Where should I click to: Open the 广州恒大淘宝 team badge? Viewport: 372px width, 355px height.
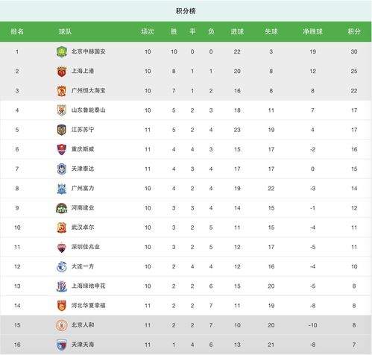(62, 91)
